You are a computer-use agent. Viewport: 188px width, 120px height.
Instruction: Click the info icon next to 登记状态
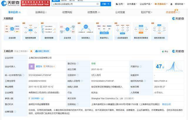click(x=78, y=64)
